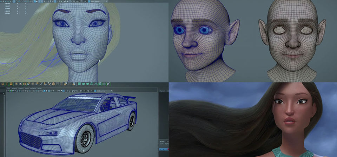Toggle Smooth Shade All in car viewport toolbar
This screenshot has width=337, height=157.
pos(44,91)
